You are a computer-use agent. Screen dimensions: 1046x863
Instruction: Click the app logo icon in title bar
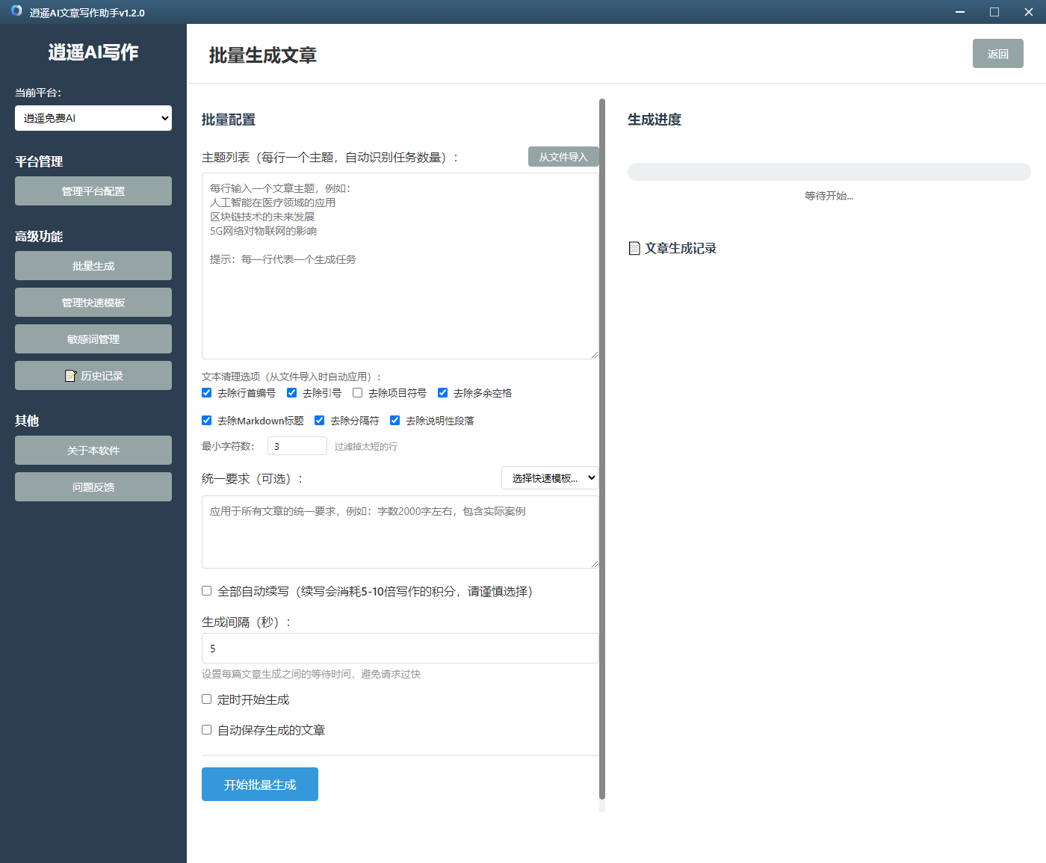pyautogui.click(x=16, y=11)
